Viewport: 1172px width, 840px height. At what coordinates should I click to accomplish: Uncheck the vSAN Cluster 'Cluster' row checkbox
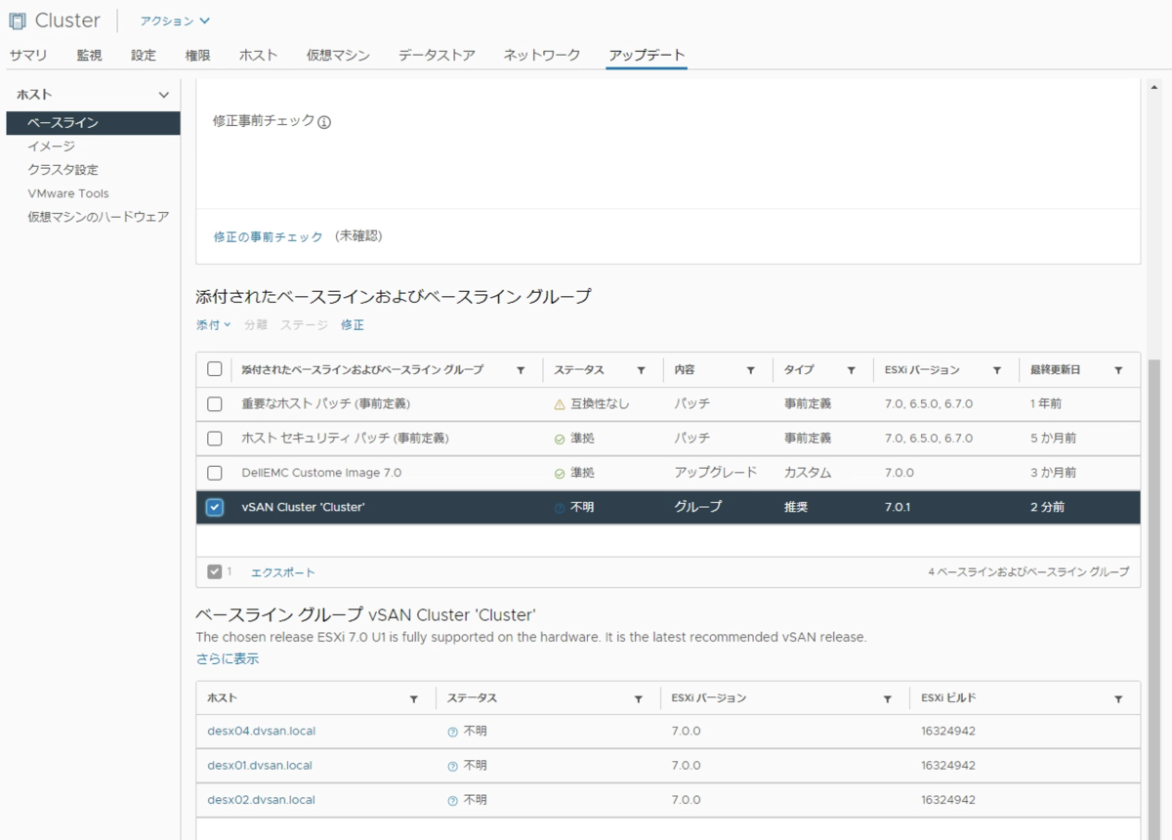[215, 507]
